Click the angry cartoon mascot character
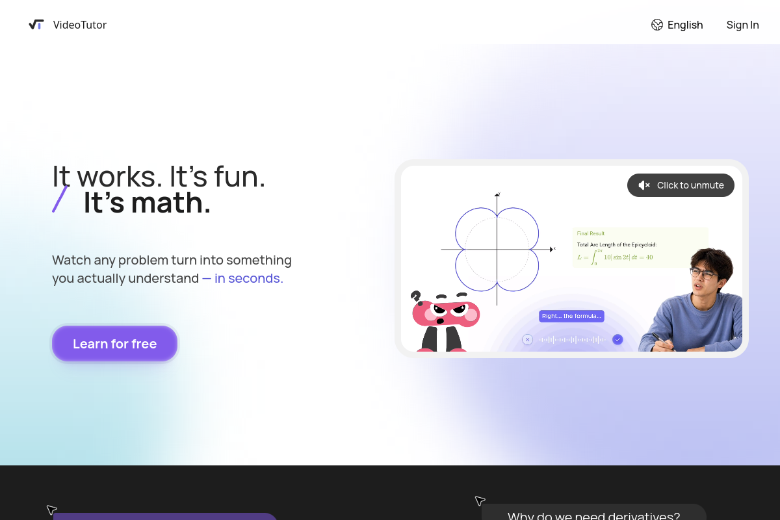The image size is (780, 520). pos(445,322)
